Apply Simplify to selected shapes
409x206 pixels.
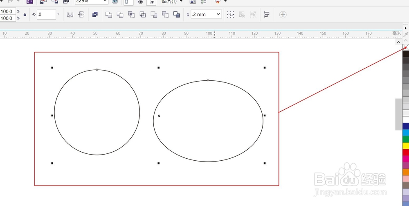pyautogui.click(x=143, y=15)
